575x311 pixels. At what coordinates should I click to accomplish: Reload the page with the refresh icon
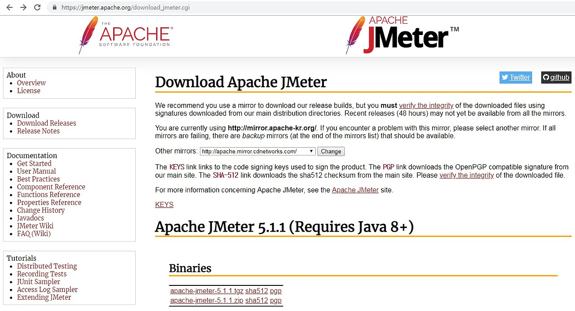(37, 8)
